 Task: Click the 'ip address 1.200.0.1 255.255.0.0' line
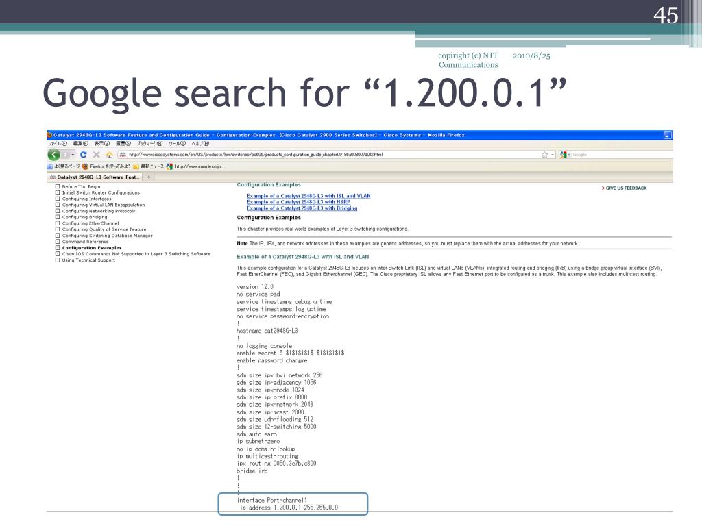[x=289, y=508]
